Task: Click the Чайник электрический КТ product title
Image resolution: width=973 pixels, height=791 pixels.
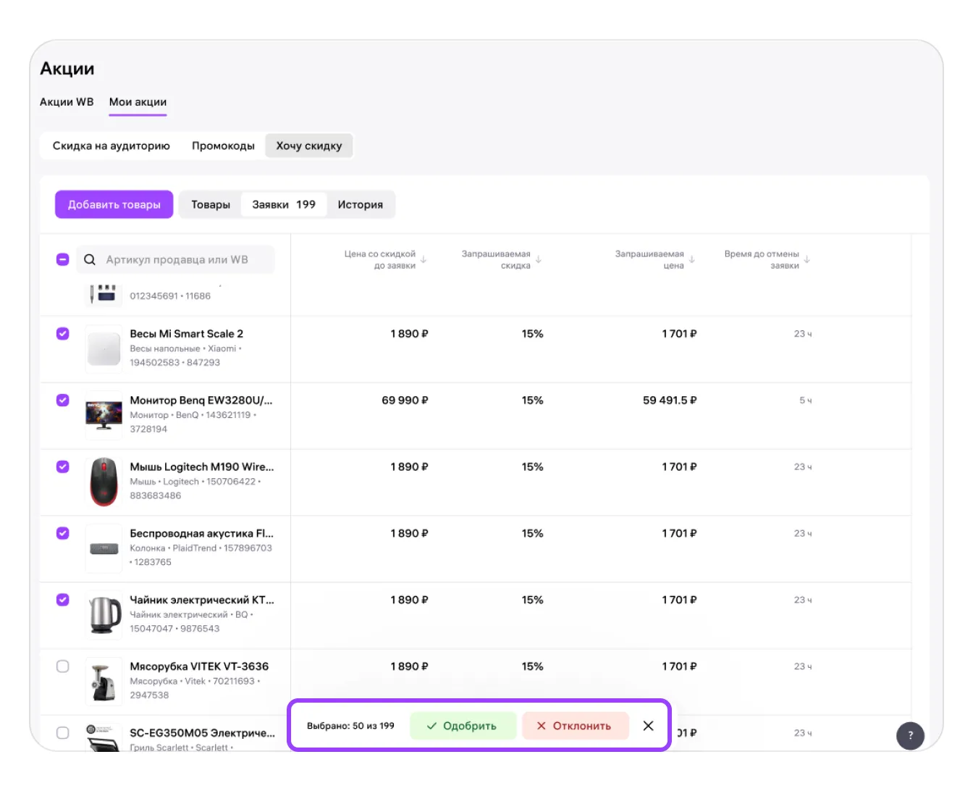Action: (202, 600)
